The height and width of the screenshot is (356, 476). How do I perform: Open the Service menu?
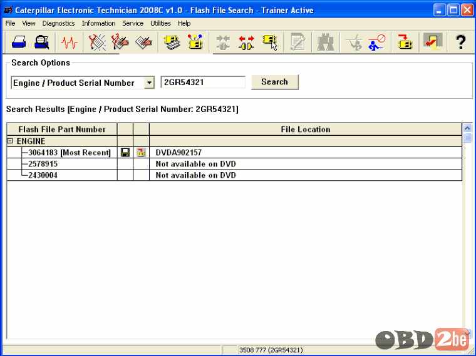click(x=133, y=23)
